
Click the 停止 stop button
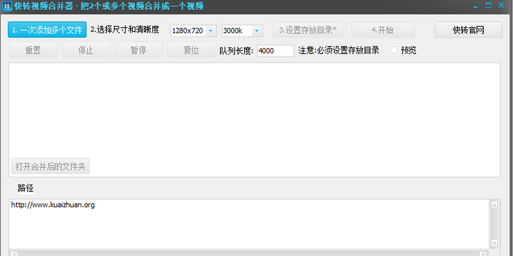[x=85, y=50]
